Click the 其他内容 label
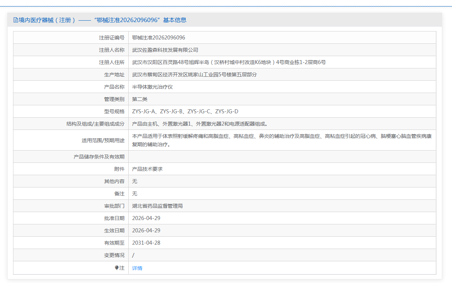 coord(114,181)
